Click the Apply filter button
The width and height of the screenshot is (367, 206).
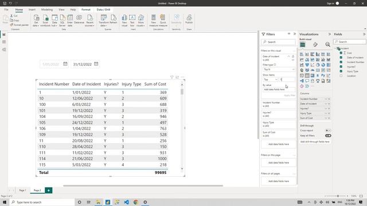[x=290, y=96]
